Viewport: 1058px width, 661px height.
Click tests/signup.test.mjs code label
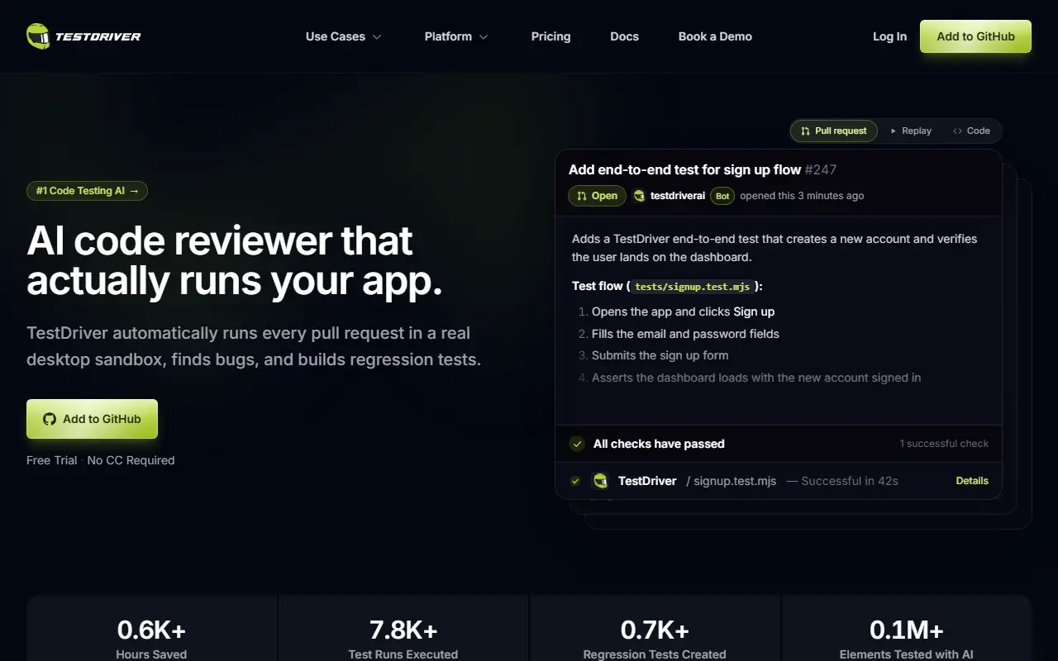tap(692, 287)
